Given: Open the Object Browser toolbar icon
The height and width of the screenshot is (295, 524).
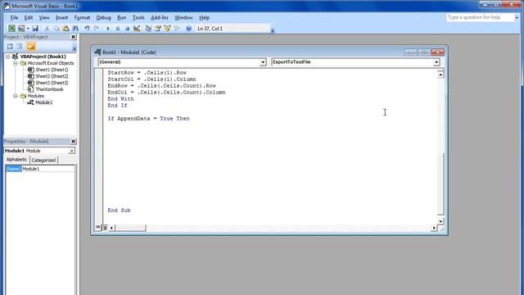Looking at the screenshot, I should point(167,29).
